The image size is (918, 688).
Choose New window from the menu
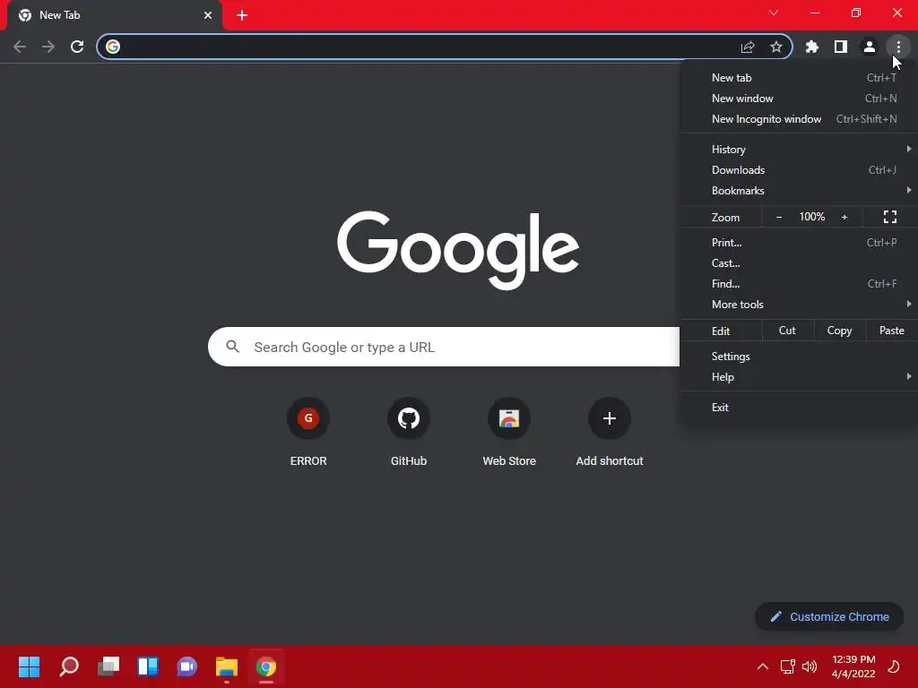tap(799, 99)
